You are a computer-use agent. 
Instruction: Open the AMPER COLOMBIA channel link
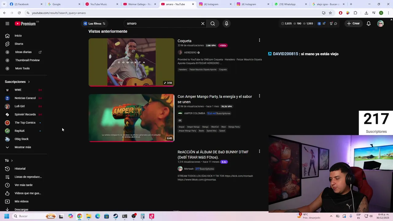pyautogui.click(x=194, y=113)
